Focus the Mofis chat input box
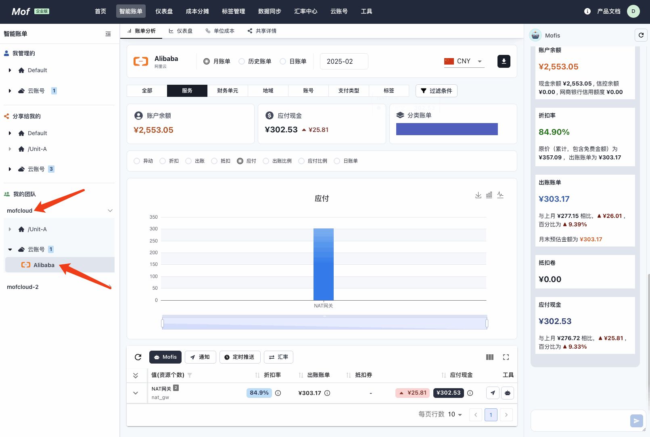This screenshot has height=437, width=650. click(580, 421)
